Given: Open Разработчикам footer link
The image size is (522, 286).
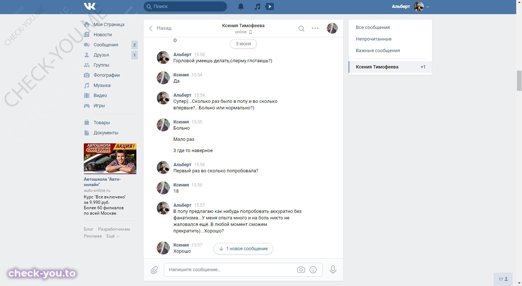Looking at the screenshot, I should pyautogui.click(x=114, y=229).
